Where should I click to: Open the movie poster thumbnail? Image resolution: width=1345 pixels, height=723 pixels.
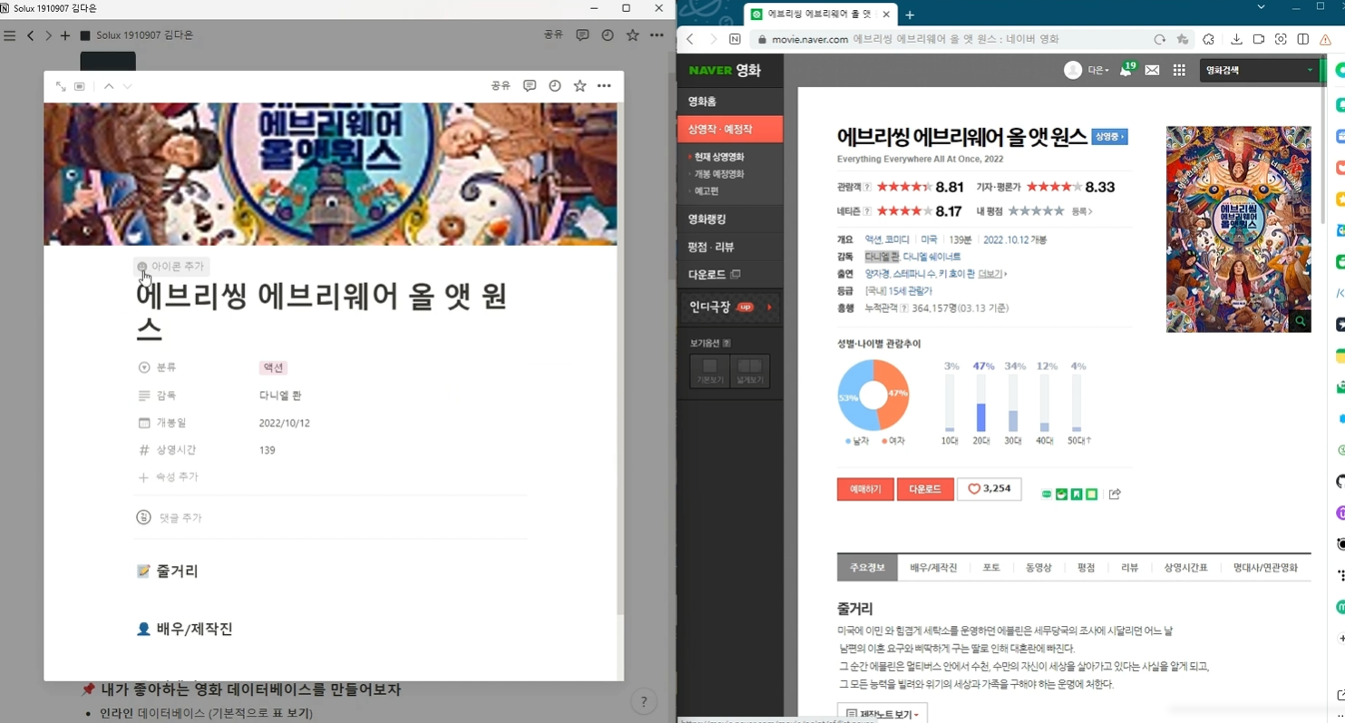point(1238,229)
